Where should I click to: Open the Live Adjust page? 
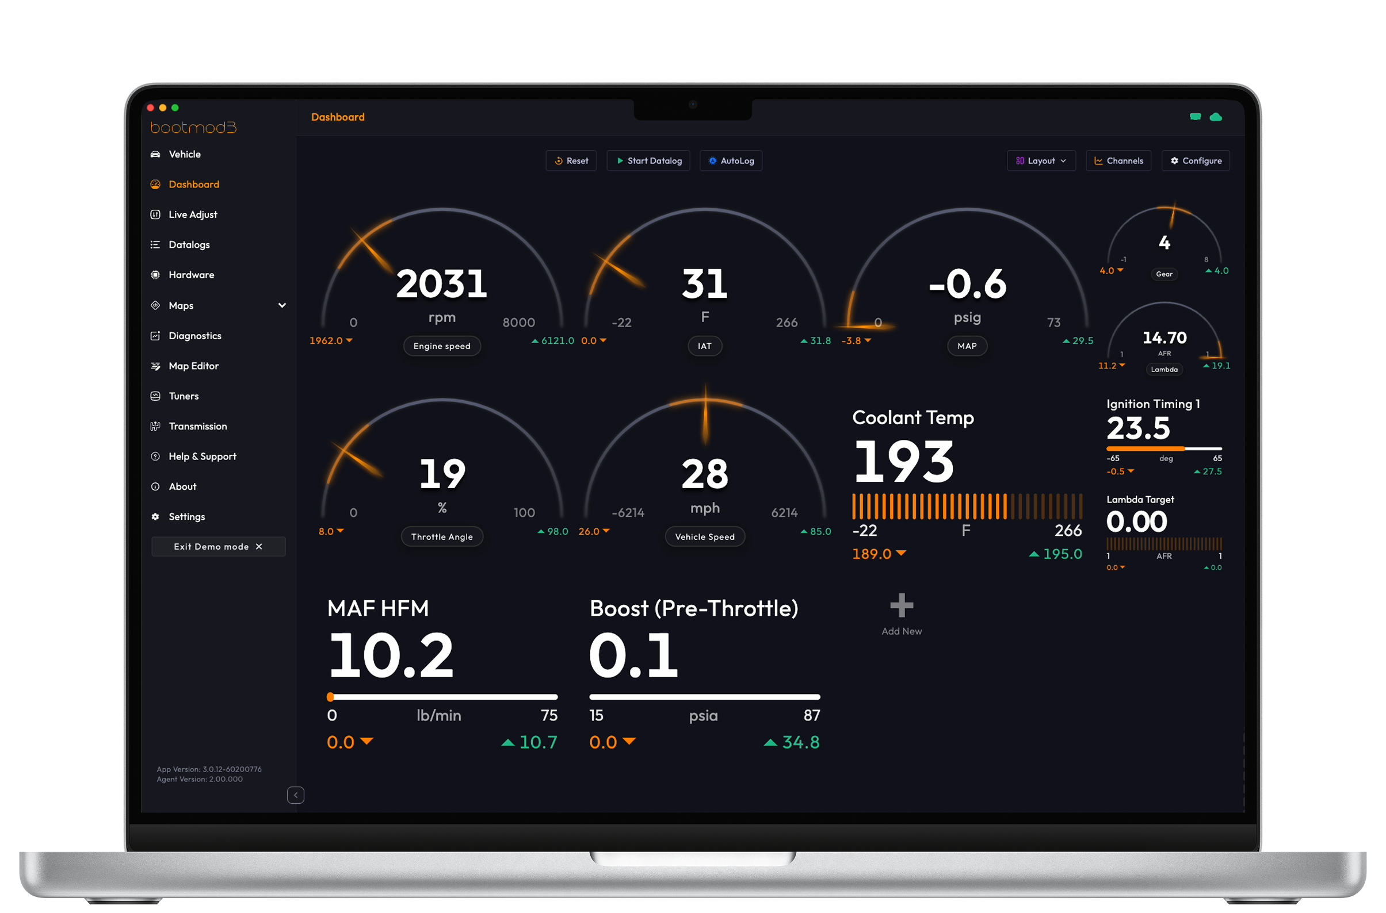[193, 215]
